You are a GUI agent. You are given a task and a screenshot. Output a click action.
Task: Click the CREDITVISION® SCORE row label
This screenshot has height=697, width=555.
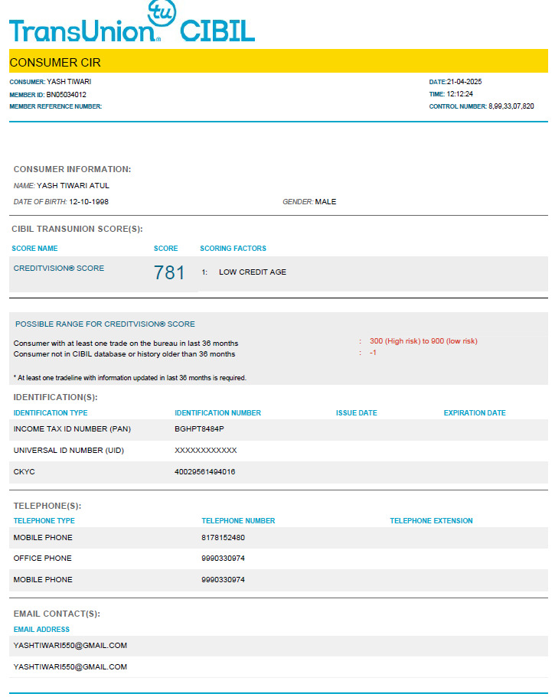point(59,269)
